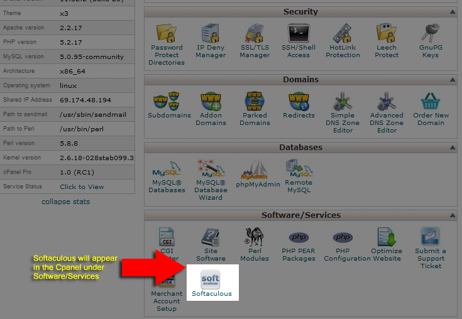The image size is (462, 319).
Task: Click the collapse stats link
Action: pos(65,202)
